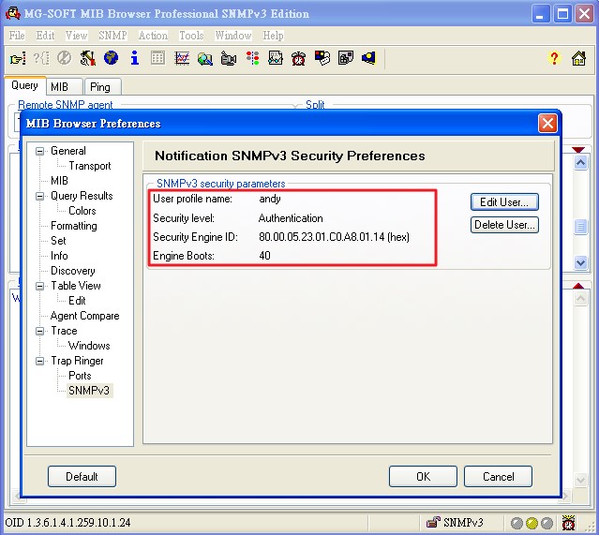Click the red down triangle pane splitter
Image resolution: width=599 pixels, height=535 pixels.
pos(578,149)
